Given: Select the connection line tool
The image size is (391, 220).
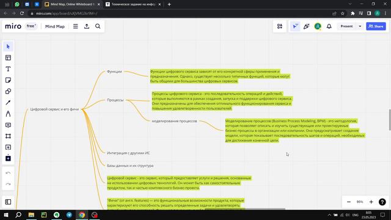Looking at the screenshot, I should point(8,103).
